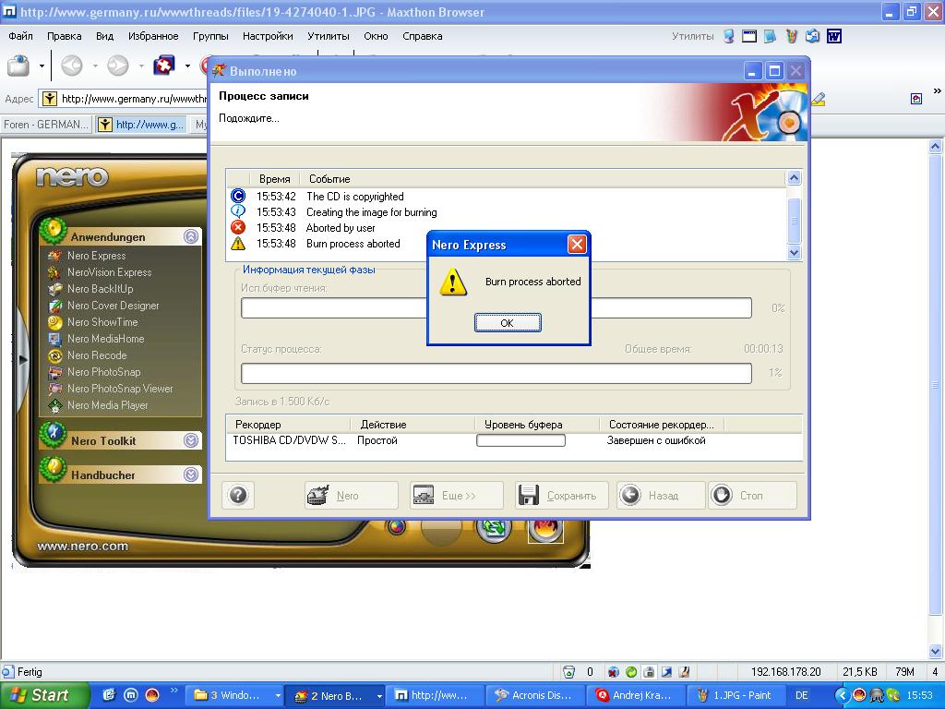The width and height of the screenshot is (945, 709).
Task: Click the red cross toolbar icon
Action: pyautogui.click(x=164, y=66)
